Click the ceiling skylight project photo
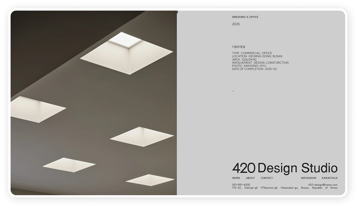 pos(94,103)
